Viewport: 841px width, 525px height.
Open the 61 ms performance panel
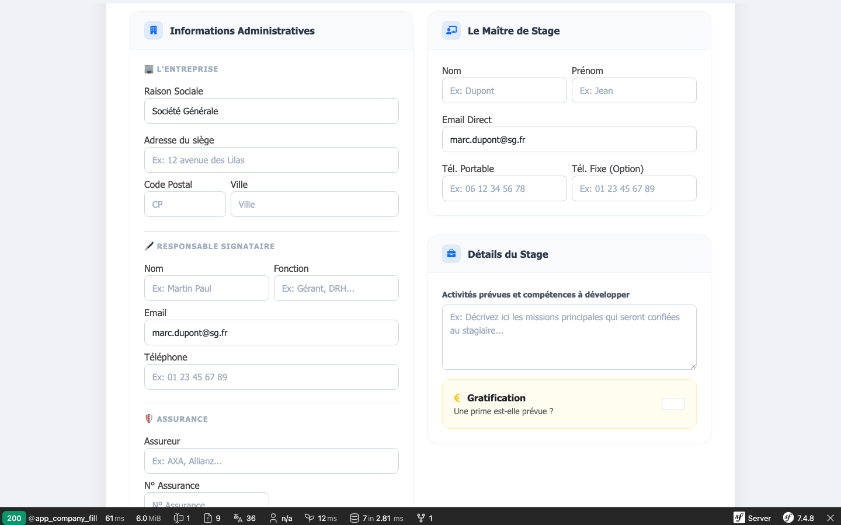point(114,518)
